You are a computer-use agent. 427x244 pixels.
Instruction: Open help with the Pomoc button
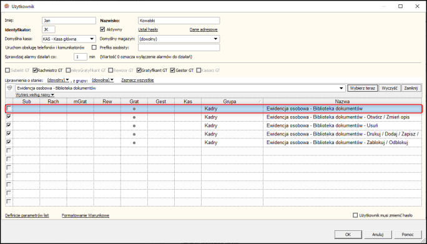[x=408, y=234]
